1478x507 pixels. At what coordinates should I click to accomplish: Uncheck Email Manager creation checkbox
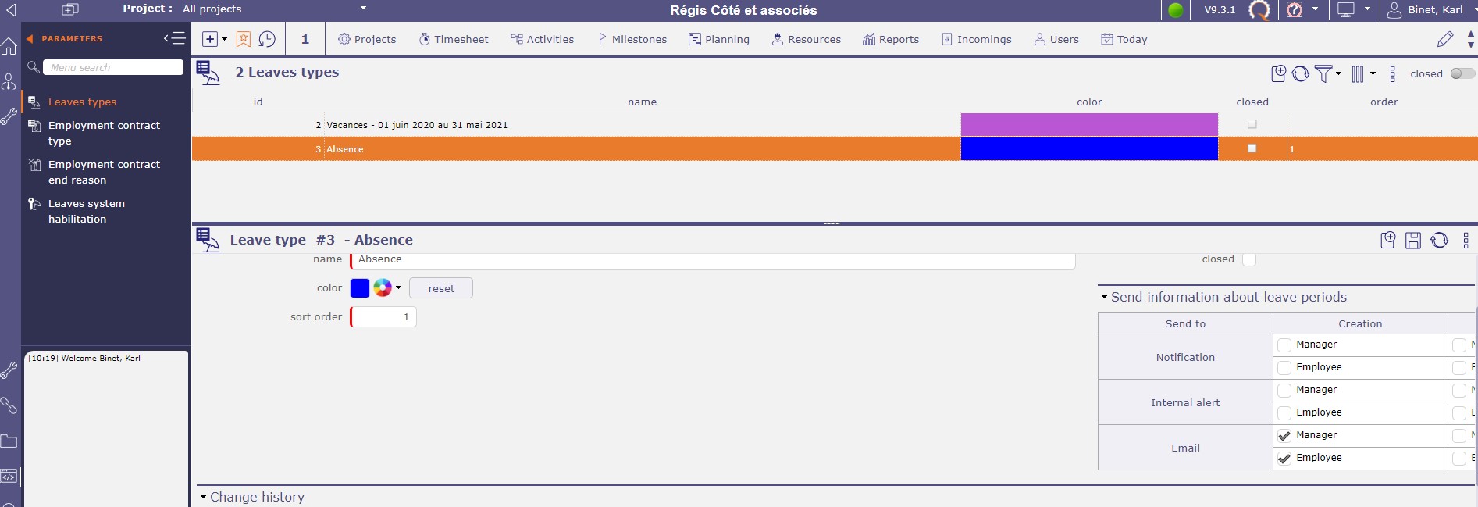click(x=1284, y=436)
